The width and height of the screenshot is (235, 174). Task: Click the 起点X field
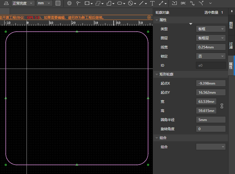pyautogui.click(x=211, y=83)
